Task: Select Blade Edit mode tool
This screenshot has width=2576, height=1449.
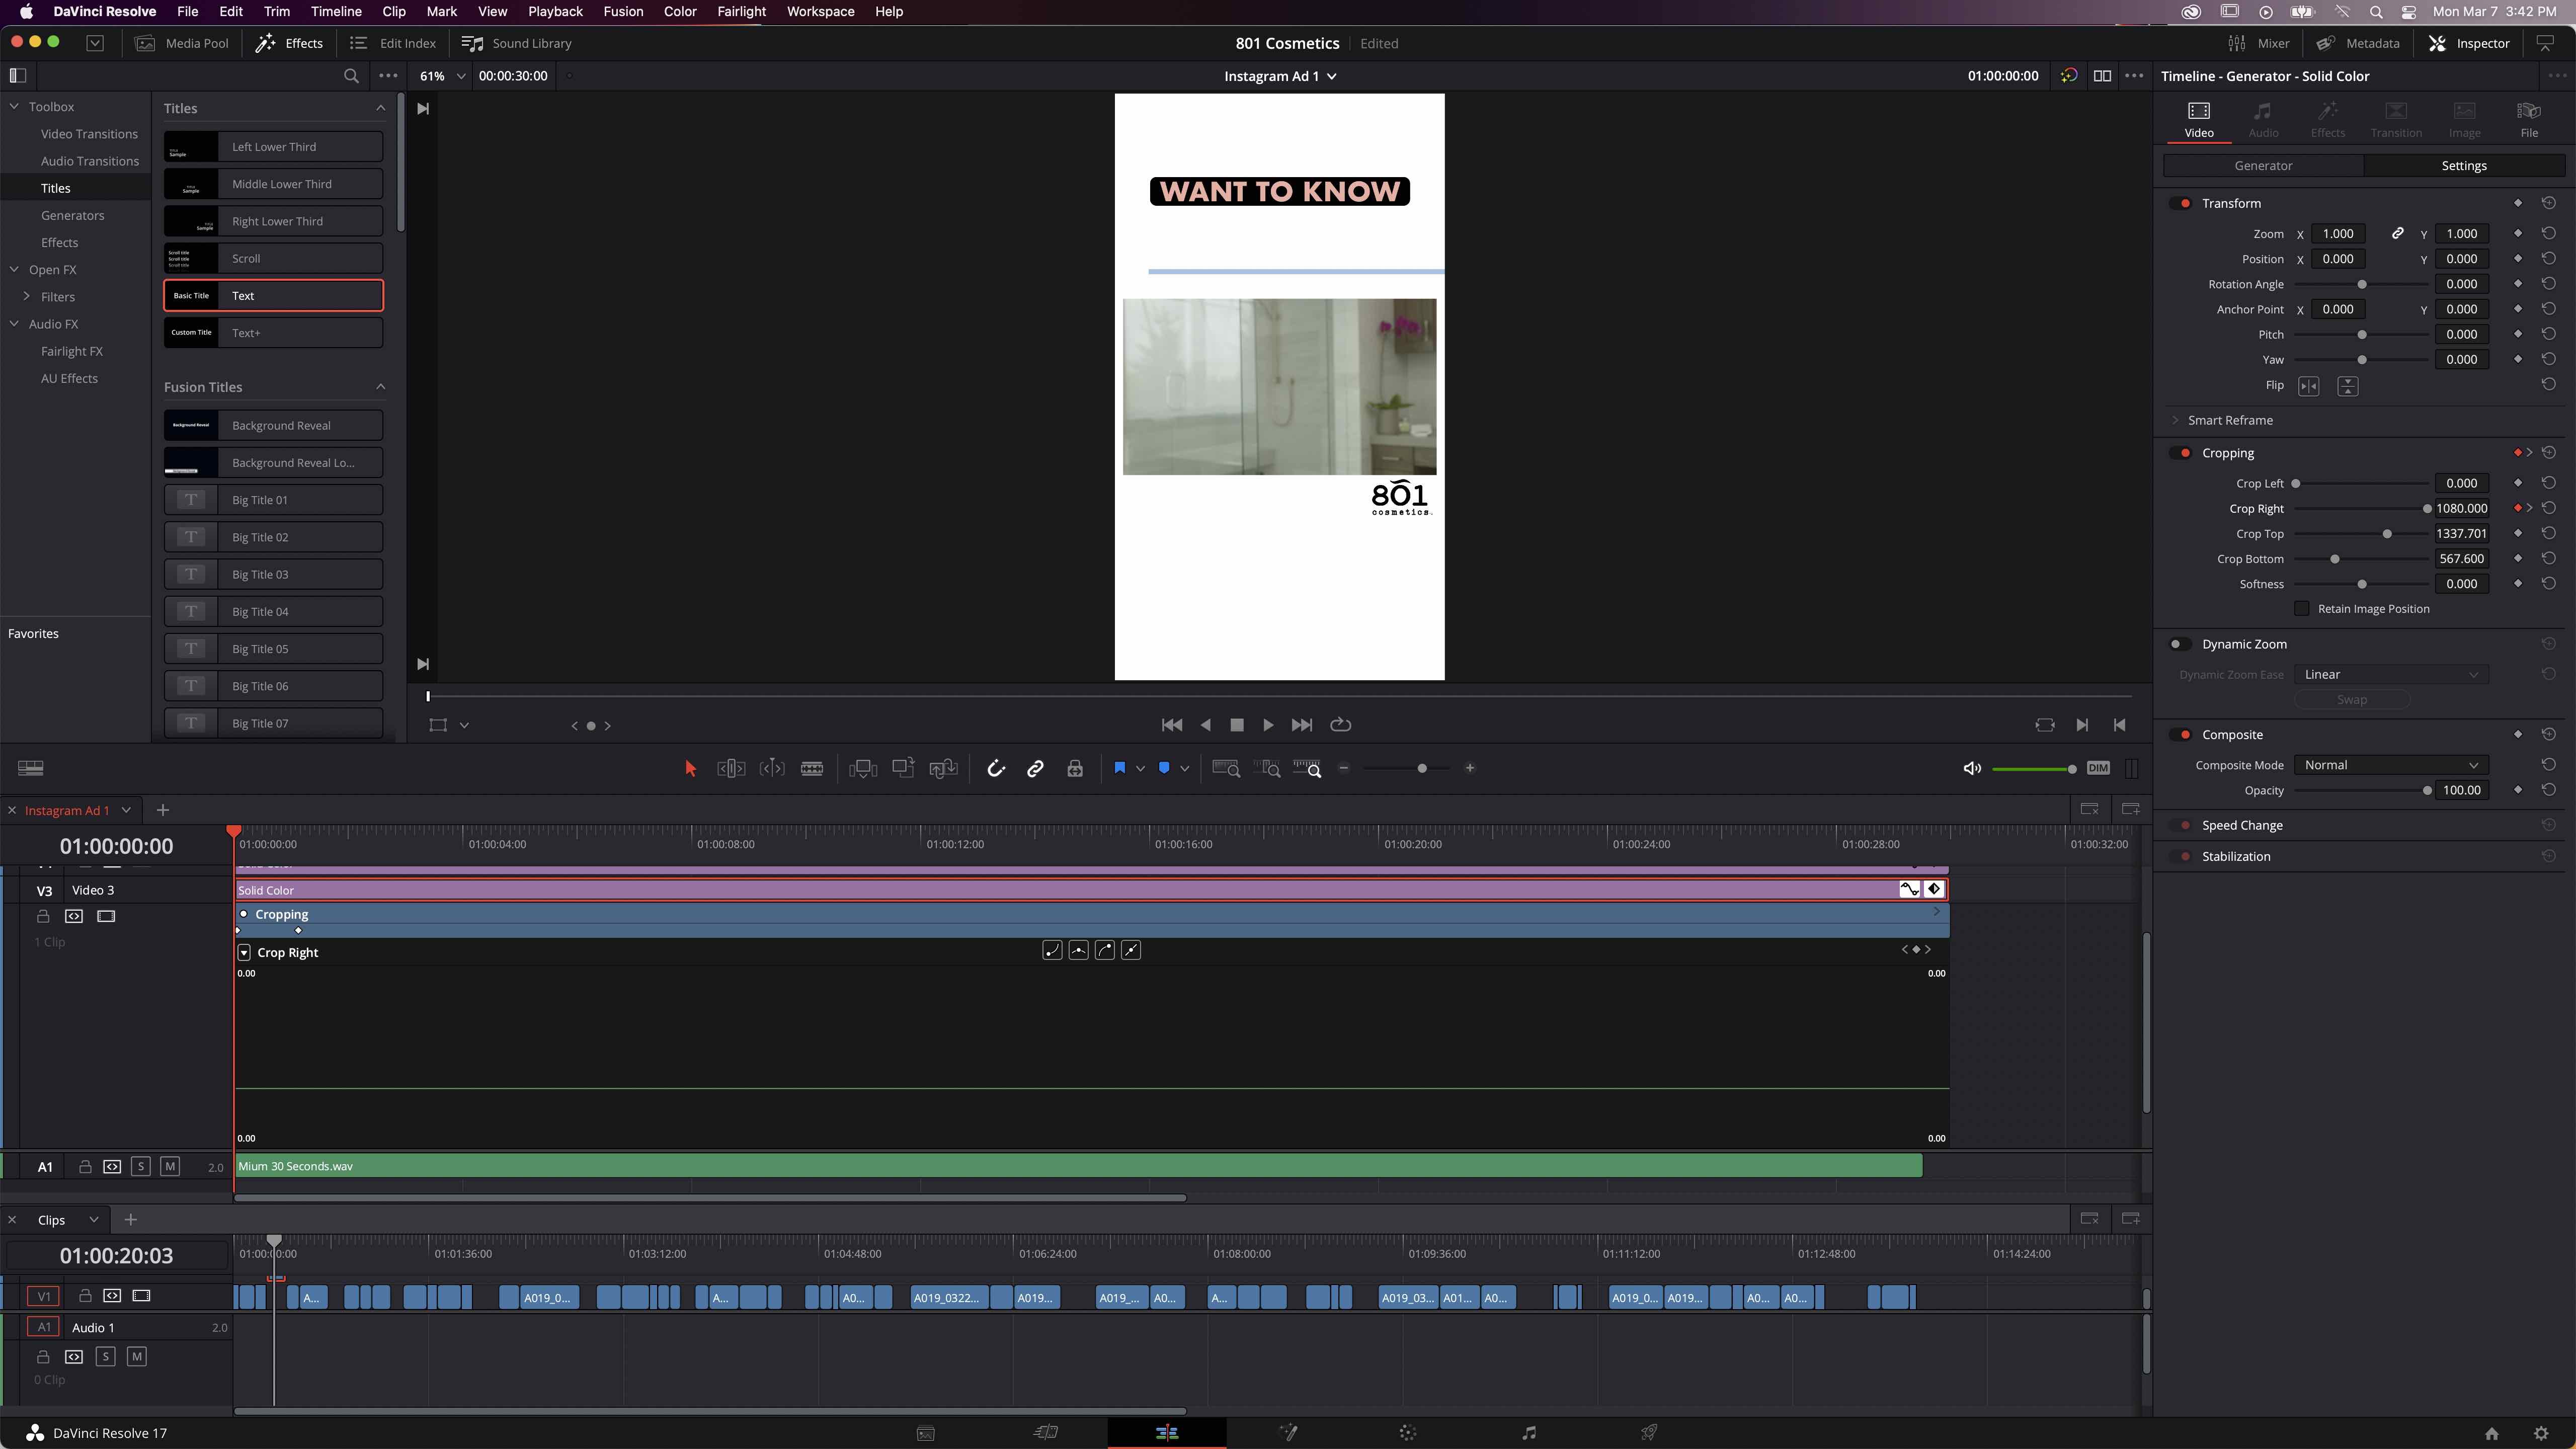Action: click(x=812, y=768)
